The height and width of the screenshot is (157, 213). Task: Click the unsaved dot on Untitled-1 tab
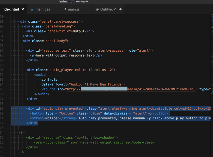click(x=121, y=9)
